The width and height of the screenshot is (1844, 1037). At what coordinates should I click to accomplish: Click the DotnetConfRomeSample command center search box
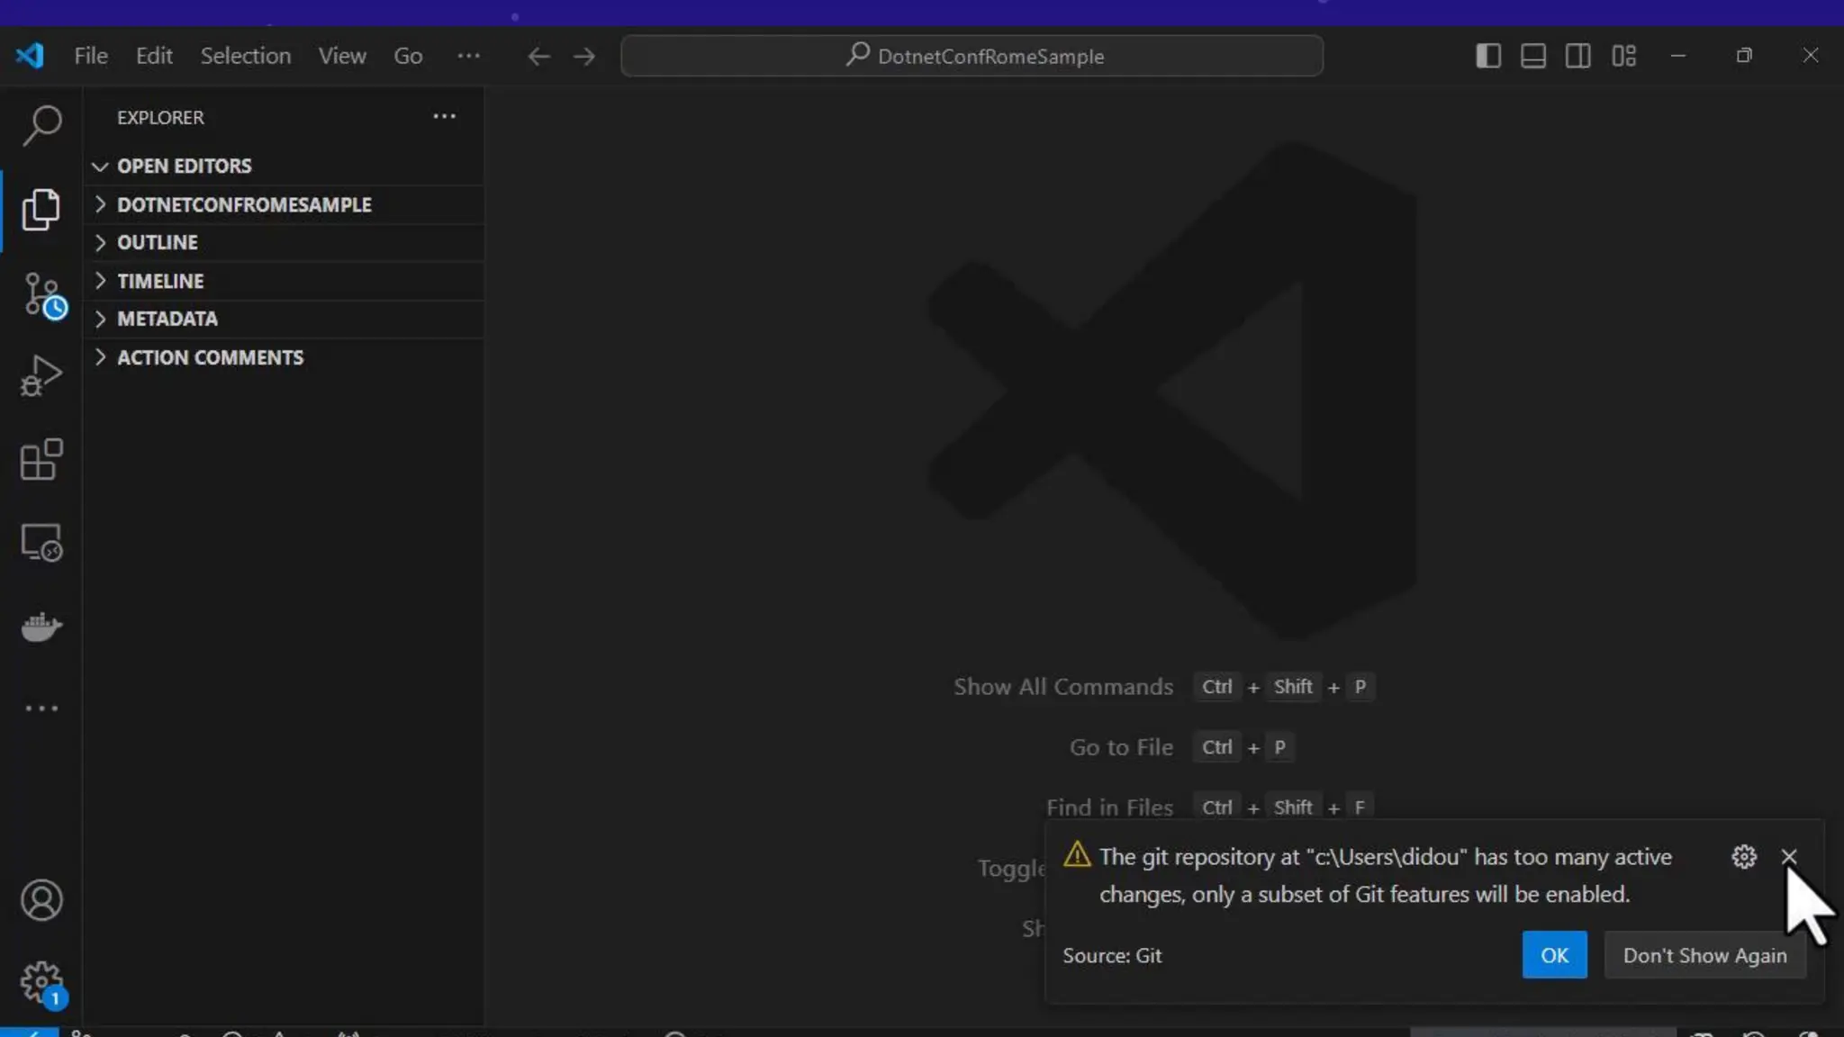click(x=972, y=56)
